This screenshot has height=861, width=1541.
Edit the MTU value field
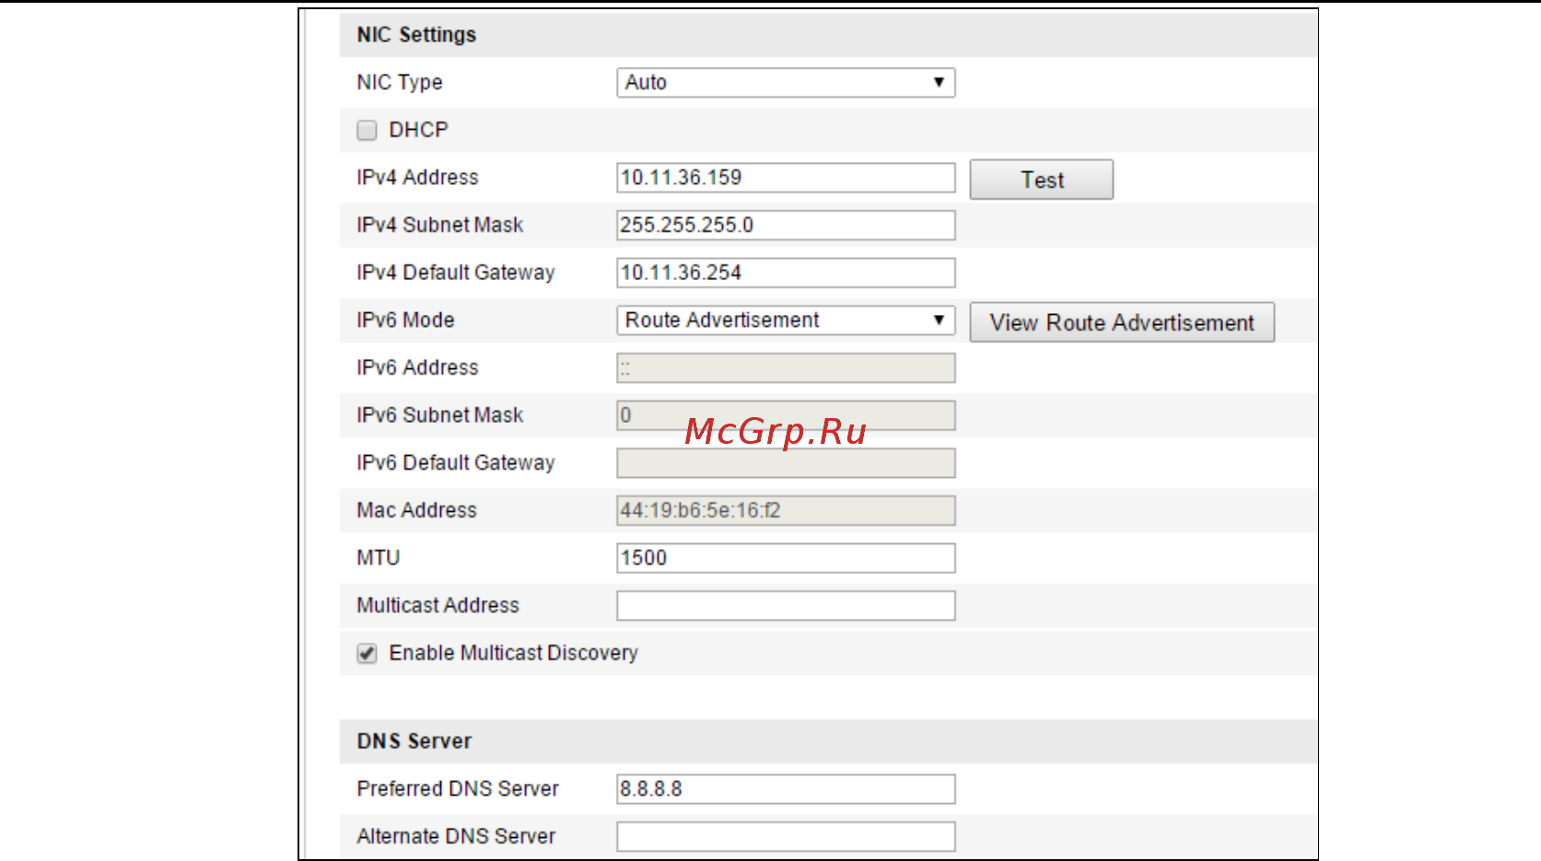point(786,558)
